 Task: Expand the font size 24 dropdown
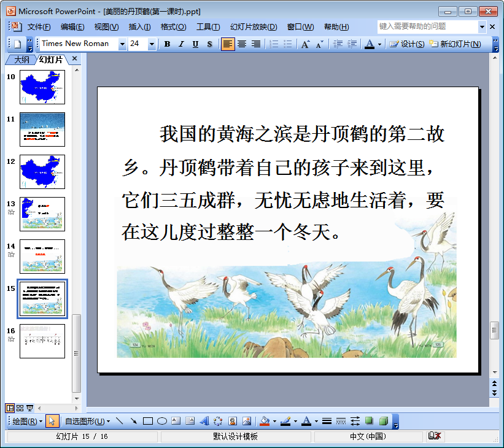(x=152, y=44)
